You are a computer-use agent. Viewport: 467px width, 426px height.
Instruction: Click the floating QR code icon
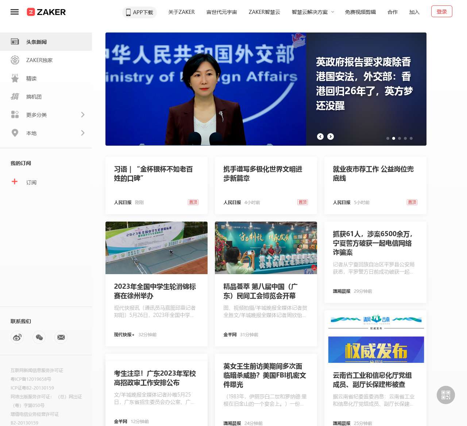click(x=446, y=395)
